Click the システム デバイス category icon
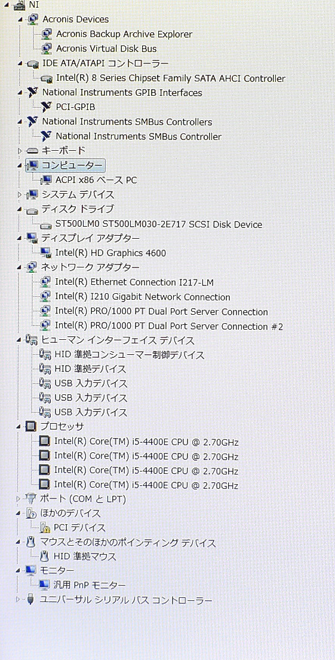Screen dimensions: 335x660 [32, 194]
